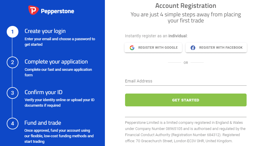
Task: Register with Facebook button
Action: coord(216,48)
